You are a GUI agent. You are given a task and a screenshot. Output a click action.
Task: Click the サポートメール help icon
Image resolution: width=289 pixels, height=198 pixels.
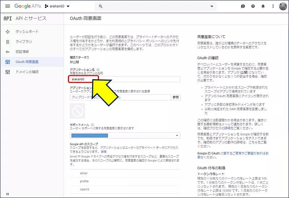pyautogui.click(x=92, y=125)
